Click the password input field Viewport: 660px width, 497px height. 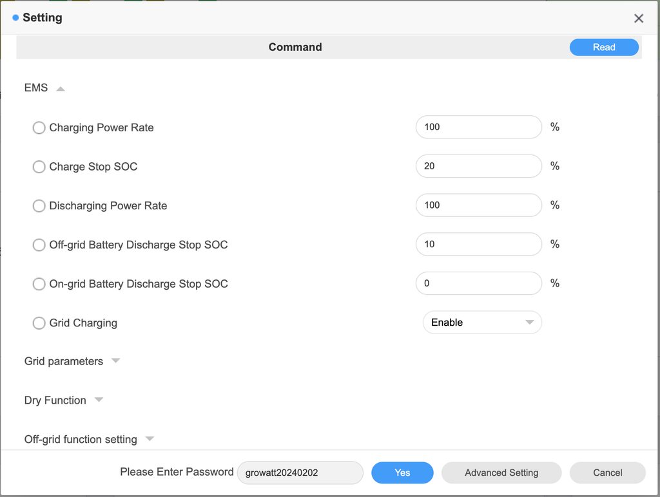300,473
